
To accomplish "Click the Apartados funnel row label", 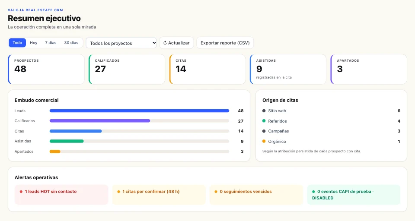I will (24, 152).
